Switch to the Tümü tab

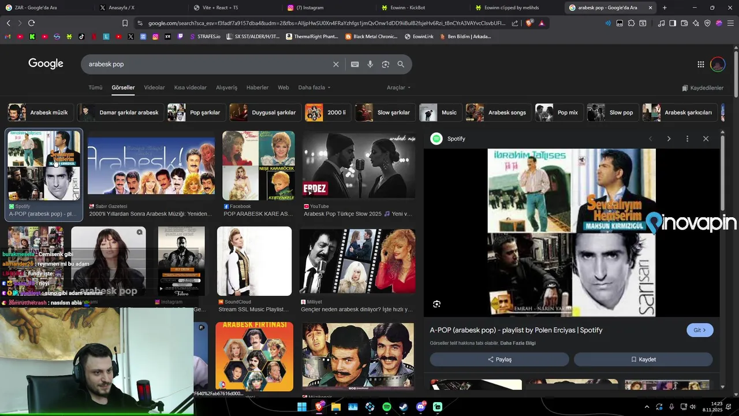coord(95,88)
